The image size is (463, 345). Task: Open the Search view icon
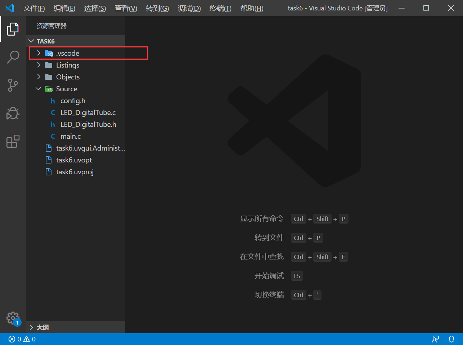(13, 57)
